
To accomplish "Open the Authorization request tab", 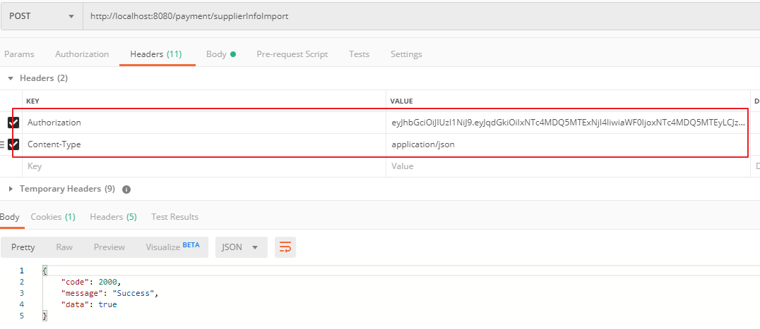I will coord(82,54).
